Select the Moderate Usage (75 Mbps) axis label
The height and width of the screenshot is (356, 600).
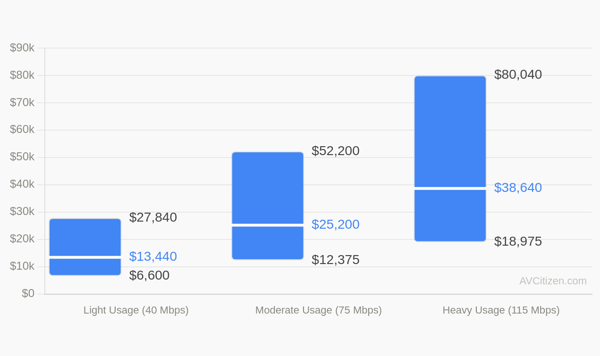(318, 310)
